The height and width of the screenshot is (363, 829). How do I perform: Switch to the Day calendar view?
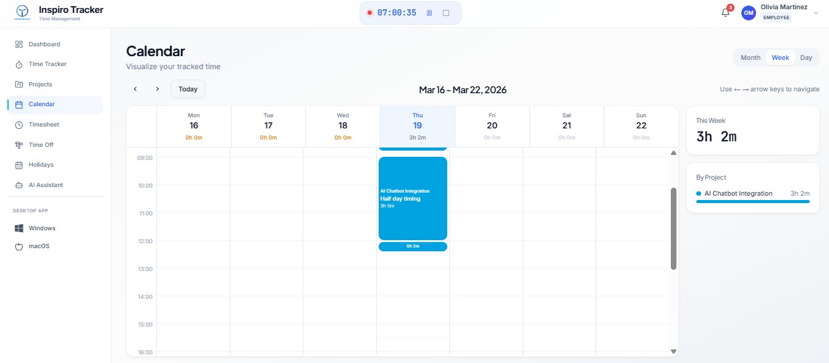[x=806, y=57]
